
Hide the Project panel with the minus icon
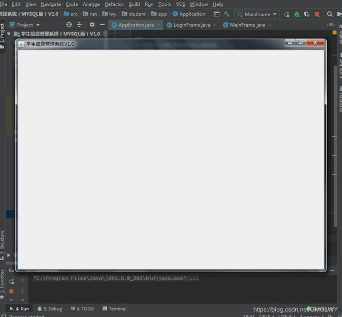point(102,25)
